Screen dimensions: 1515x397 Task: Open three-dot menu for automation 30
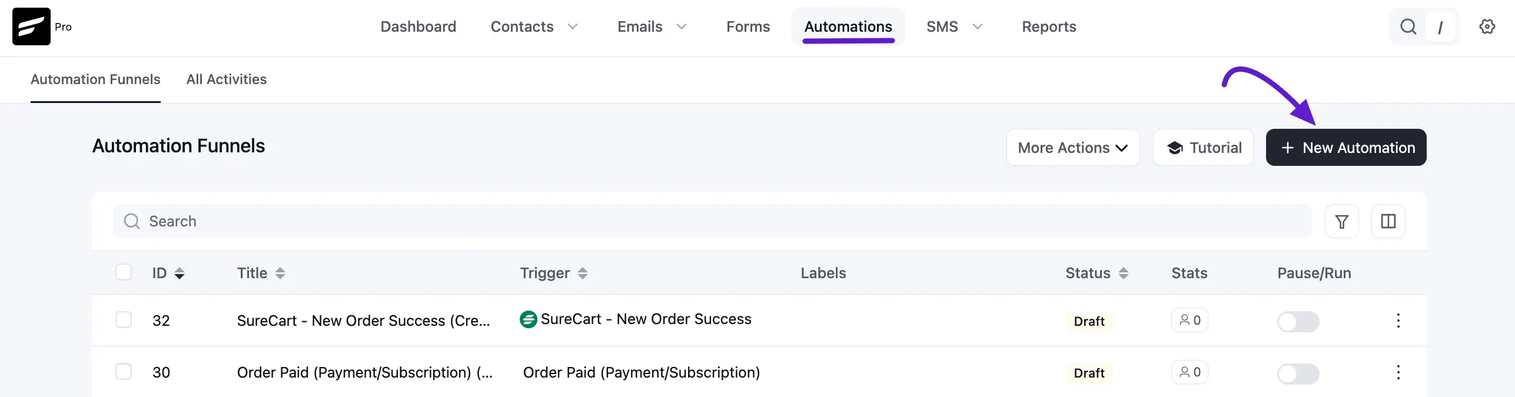pyautogui.click(x=1398, y=372)
